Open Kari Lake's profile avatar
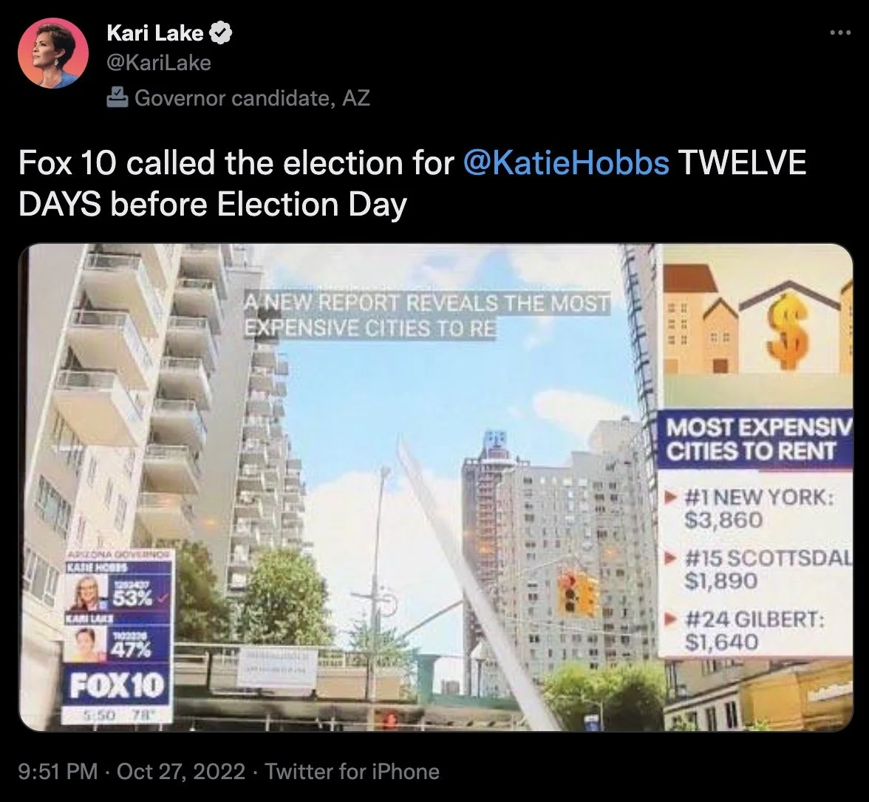869x802 pixels. pyautogui.click(x=52, y=53)
